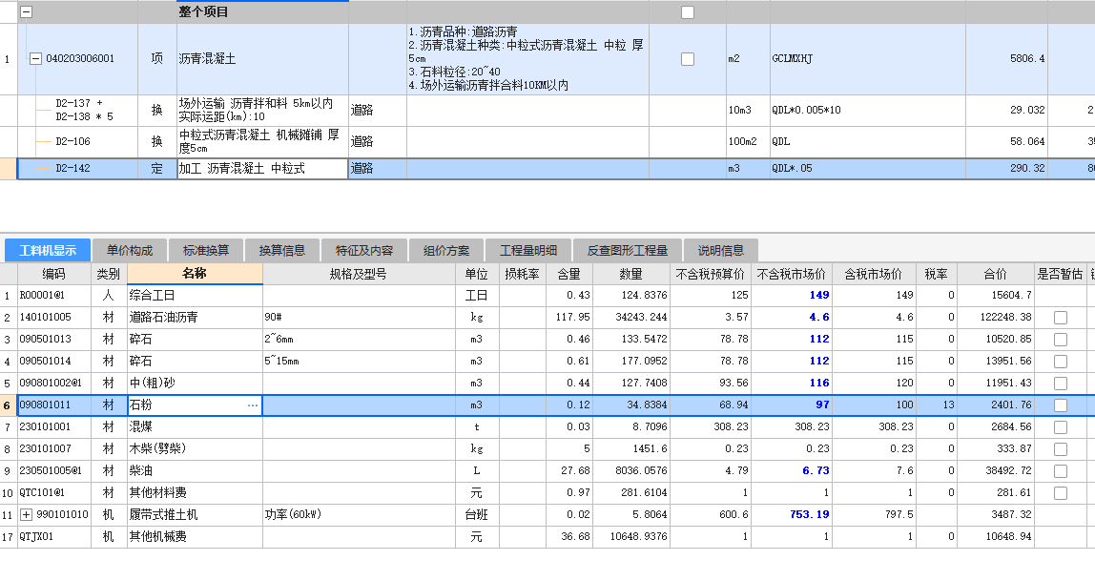Open the 标准换算 tab

(x=206, y=250)
